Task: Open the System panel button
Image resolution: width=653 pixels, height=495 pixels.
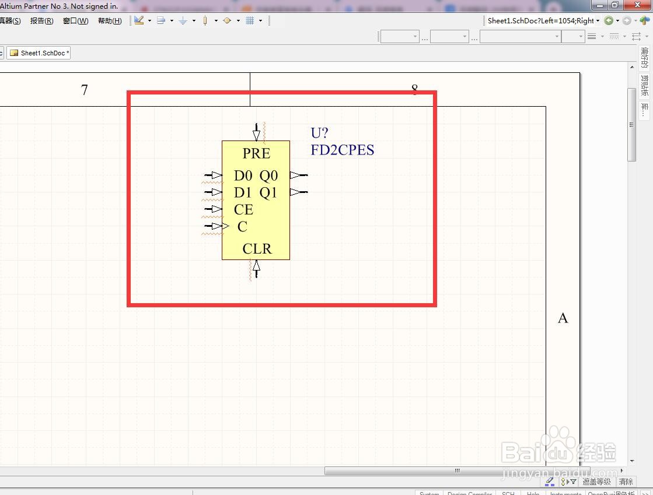Action: 429,493
